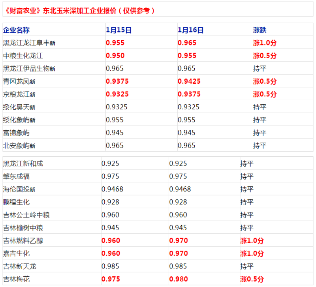The image size is (316, 287).
Task: Click the 富锦象屿 company name cell
Action: click(16, 133)
